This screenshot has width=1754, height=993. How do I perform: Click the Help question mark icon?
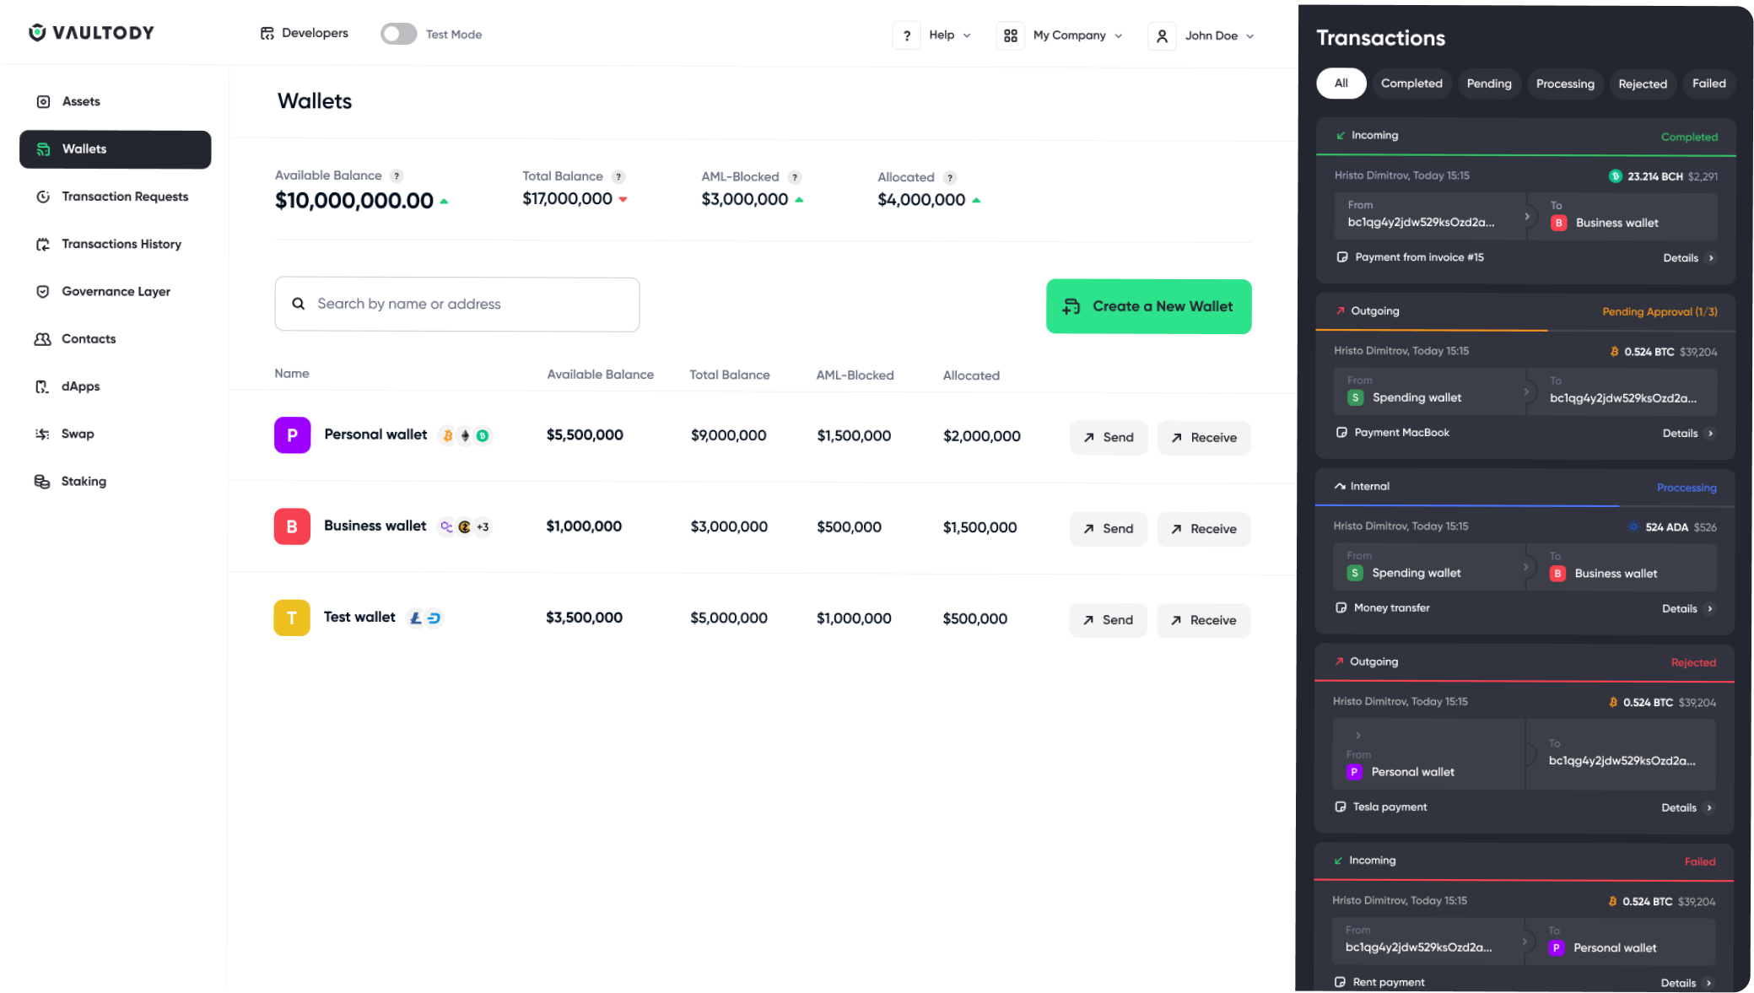pos(906,35)
